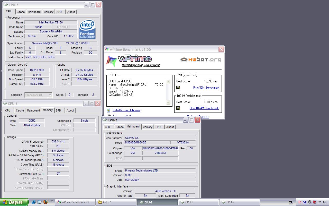Click the Southbridge model 'VT8237A'

pos(160,153)
